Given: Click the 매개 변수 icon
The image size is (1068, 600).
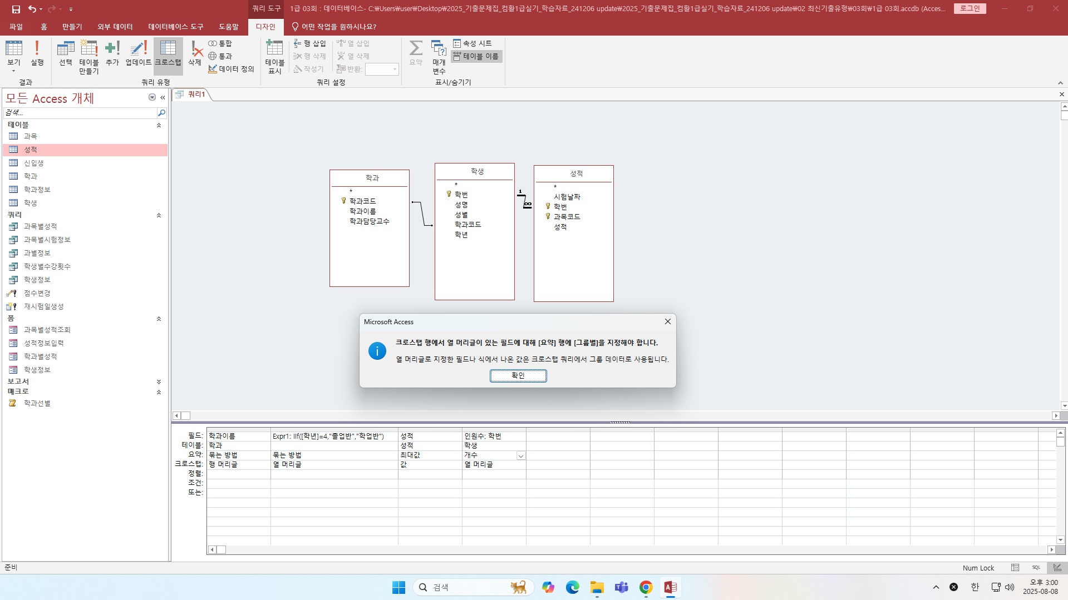Looking at the screenshot, I should coord(439,56).
